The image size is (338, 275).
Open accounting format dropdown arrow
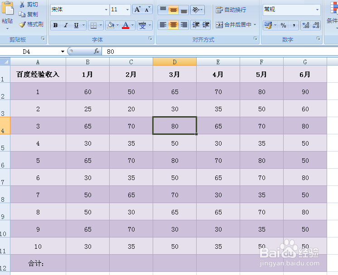click(x=275, y=25)
